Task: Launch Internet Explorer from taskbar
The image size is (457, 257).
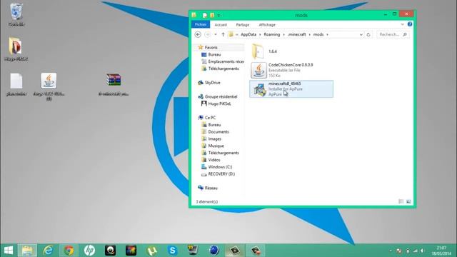Action: (x=48, y=251)
